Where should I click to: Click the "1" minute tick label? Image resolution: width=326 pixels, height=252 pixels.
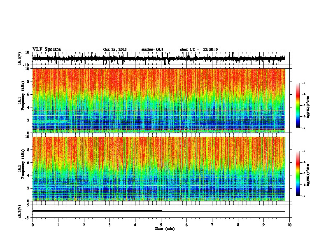pos(58,225)
